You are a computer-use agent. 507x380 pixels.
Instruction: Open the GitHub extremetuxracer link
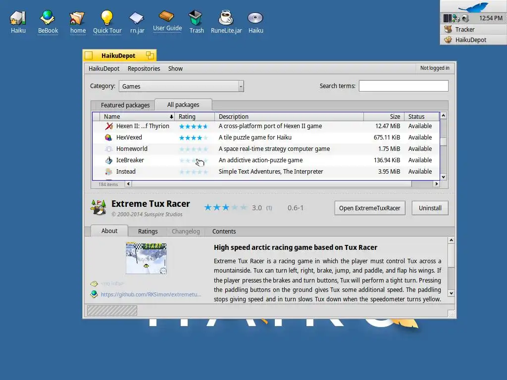point(151,294)
